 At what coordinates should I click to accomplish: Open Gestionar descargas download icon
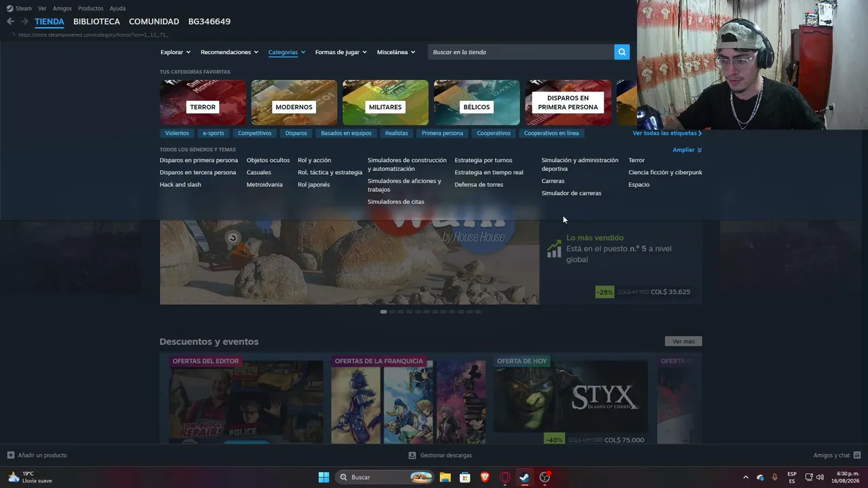412,455
